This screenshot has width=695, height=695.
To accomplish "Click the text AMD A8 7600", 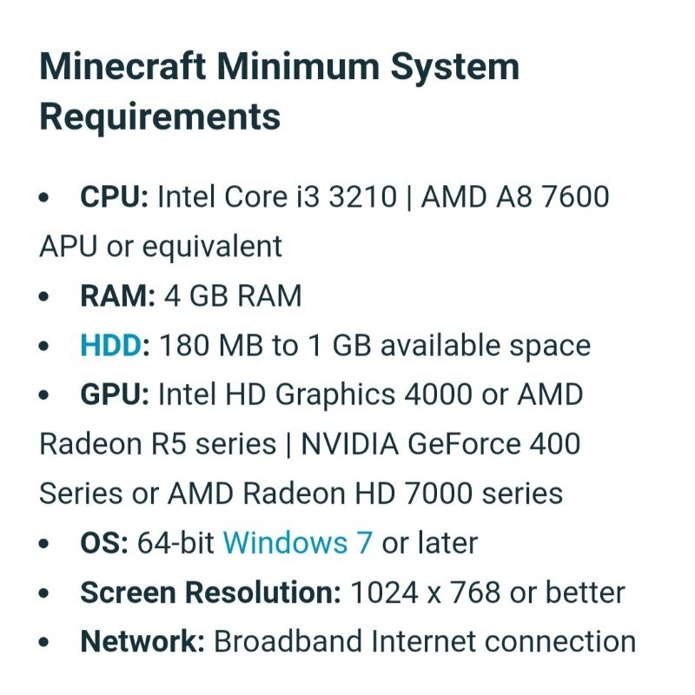I will click(x=515, y=196).
